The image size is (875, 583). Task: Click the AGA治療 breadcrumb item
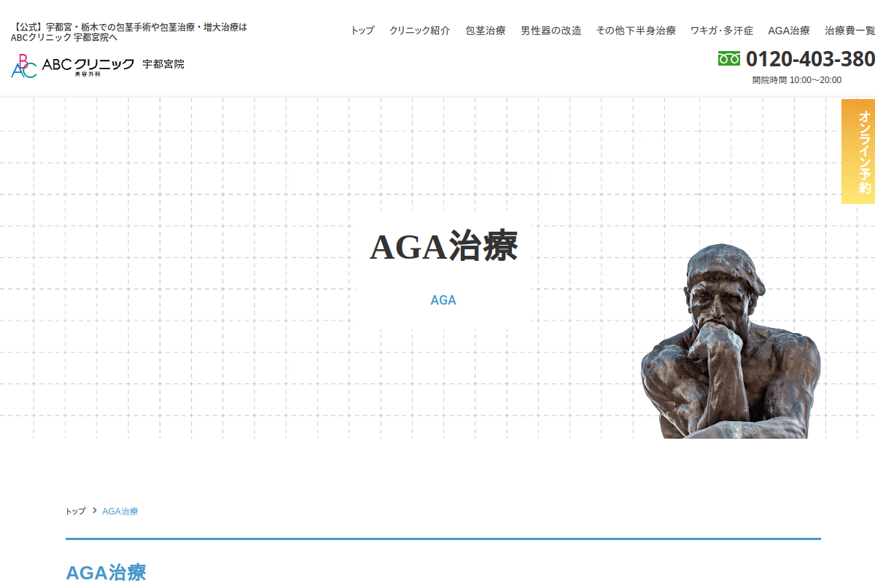(120, 512)
